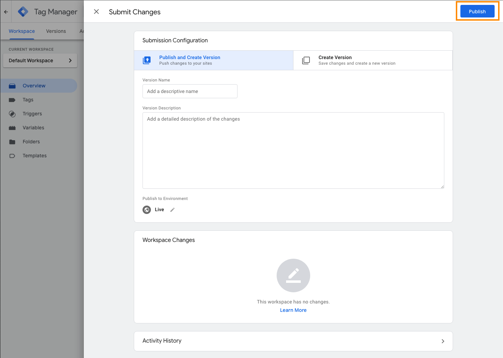The height and width of the screenshot is (358, 503).
Task: Click the back arrow beside Tag Manager
Action: [x=6, y=12]
